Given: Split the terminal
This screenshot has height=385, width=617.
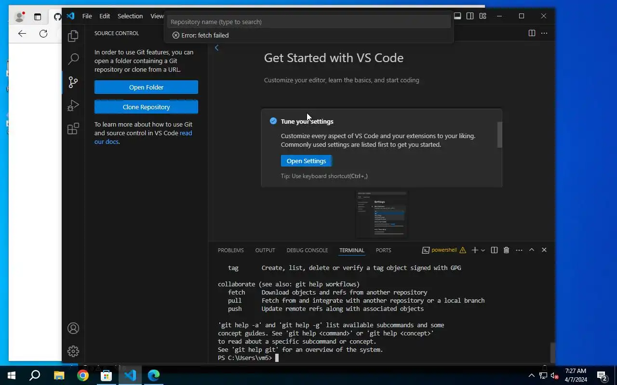Looking at the screenshot, I should coord(494,250).
